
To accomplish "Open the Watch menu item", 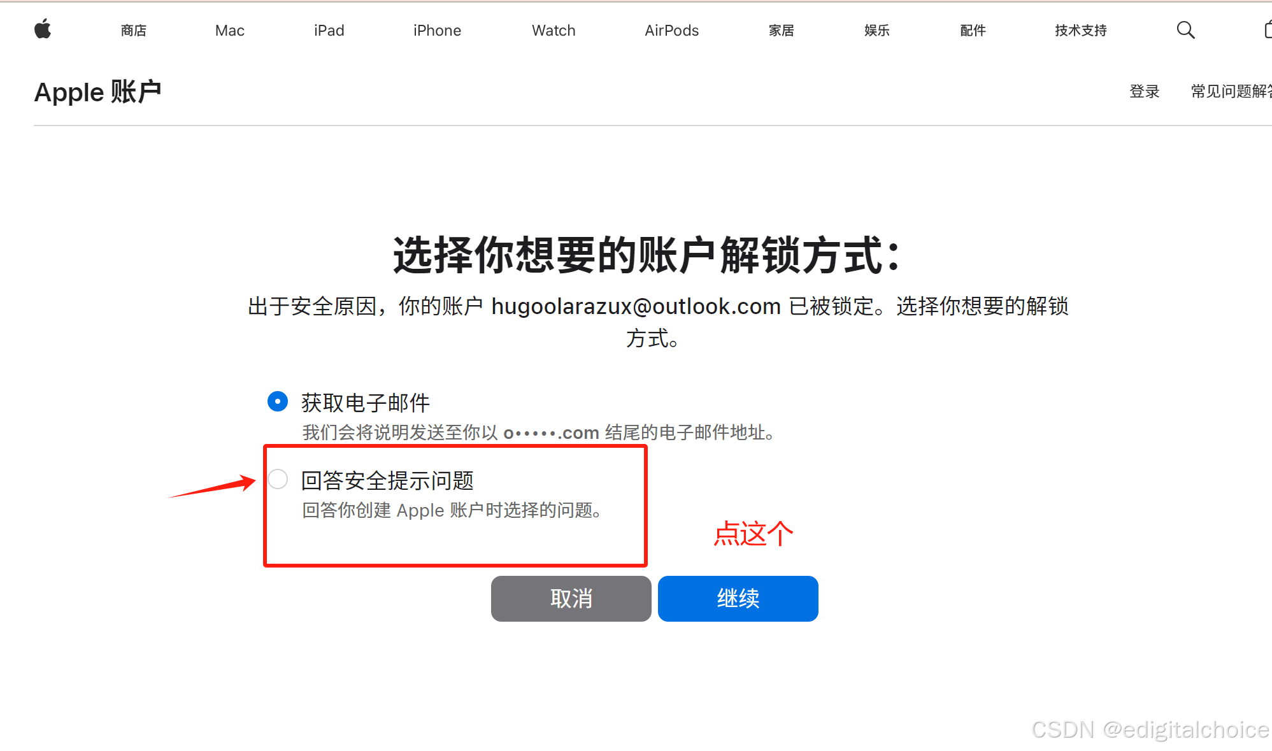I will pos(554,31).
